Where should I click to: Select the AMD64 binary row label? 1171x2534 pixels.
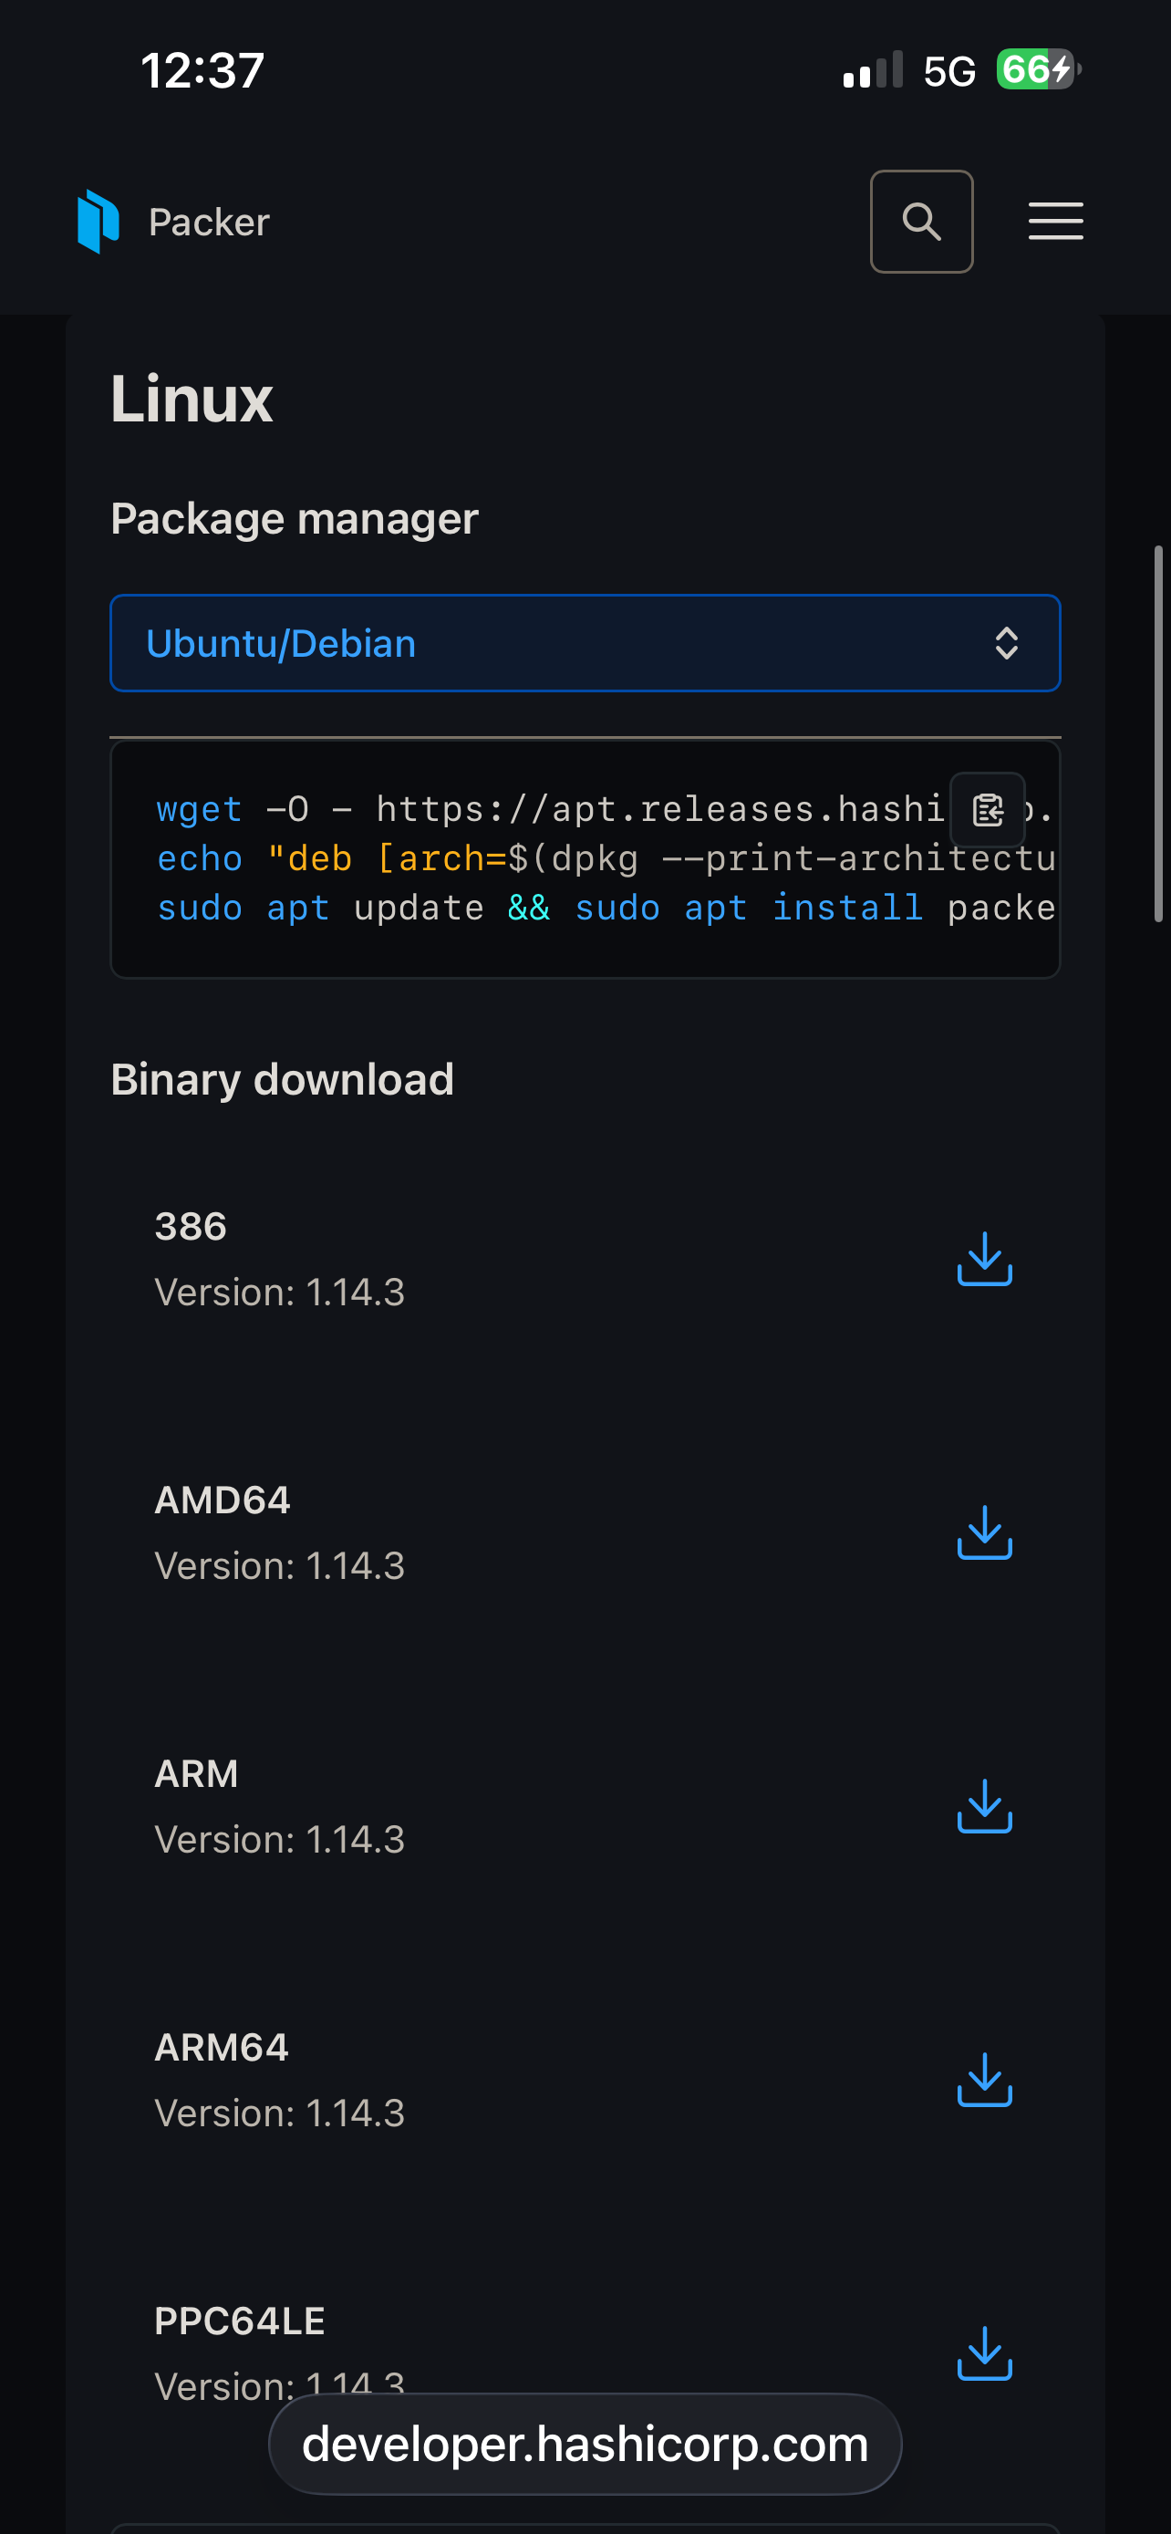[223, 1501]
